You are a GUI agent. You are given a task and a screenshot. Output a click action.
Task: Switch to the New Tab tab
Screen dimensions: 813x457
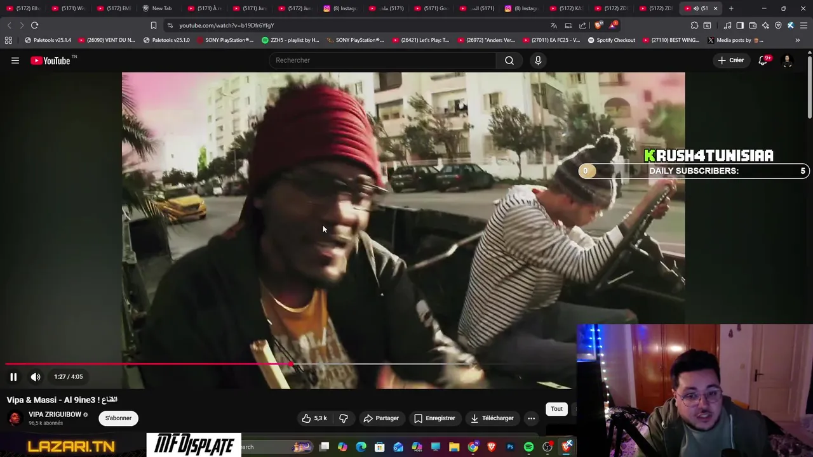pos(157,8)
